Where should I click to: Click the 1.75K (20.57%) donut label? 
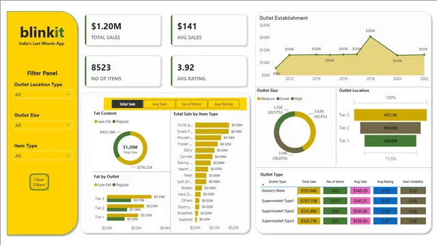(x=275, y=110)
